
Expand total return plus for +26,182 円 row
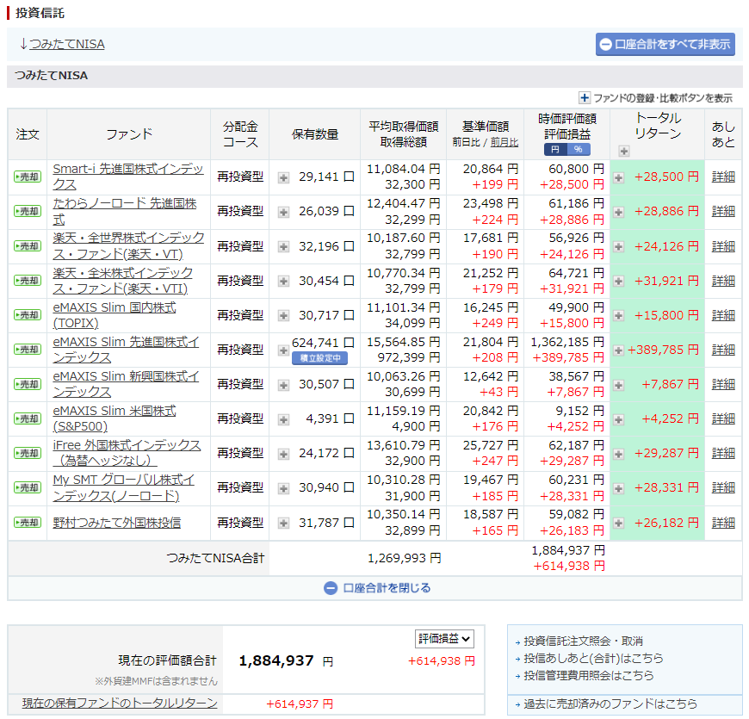click(619, 524)
